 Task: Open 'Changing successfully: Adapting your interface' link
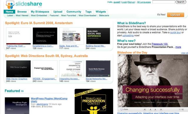148,113
